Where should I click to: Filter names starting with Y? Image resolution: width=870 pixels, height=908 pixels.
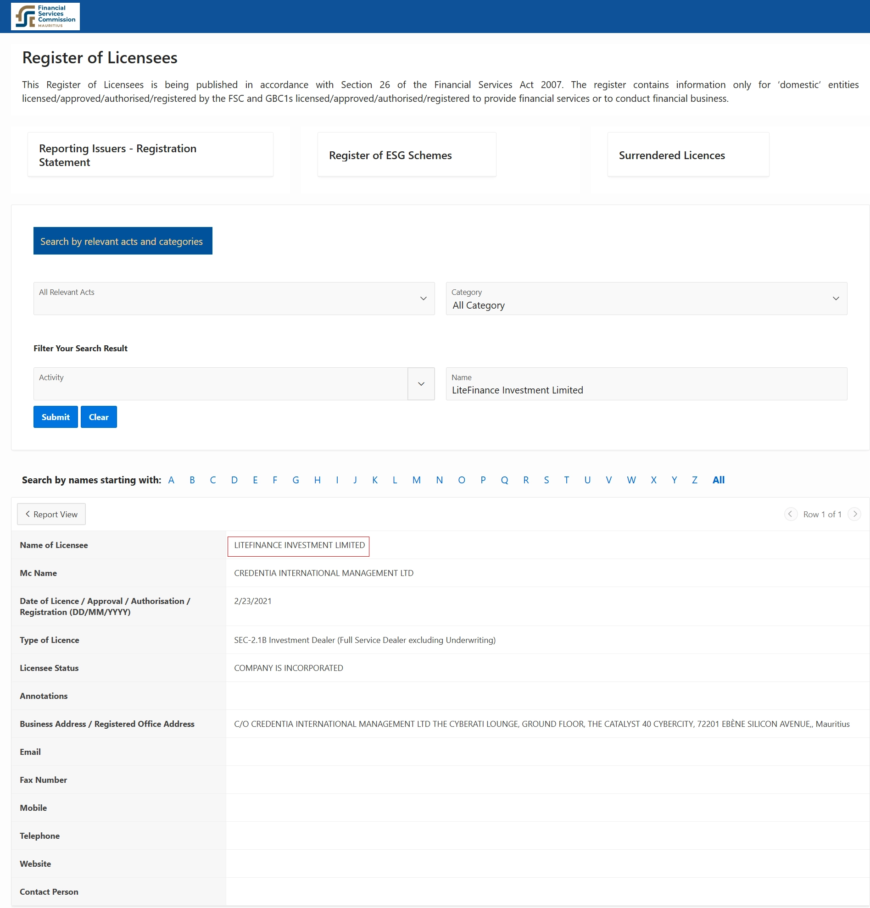coord(675,480)
